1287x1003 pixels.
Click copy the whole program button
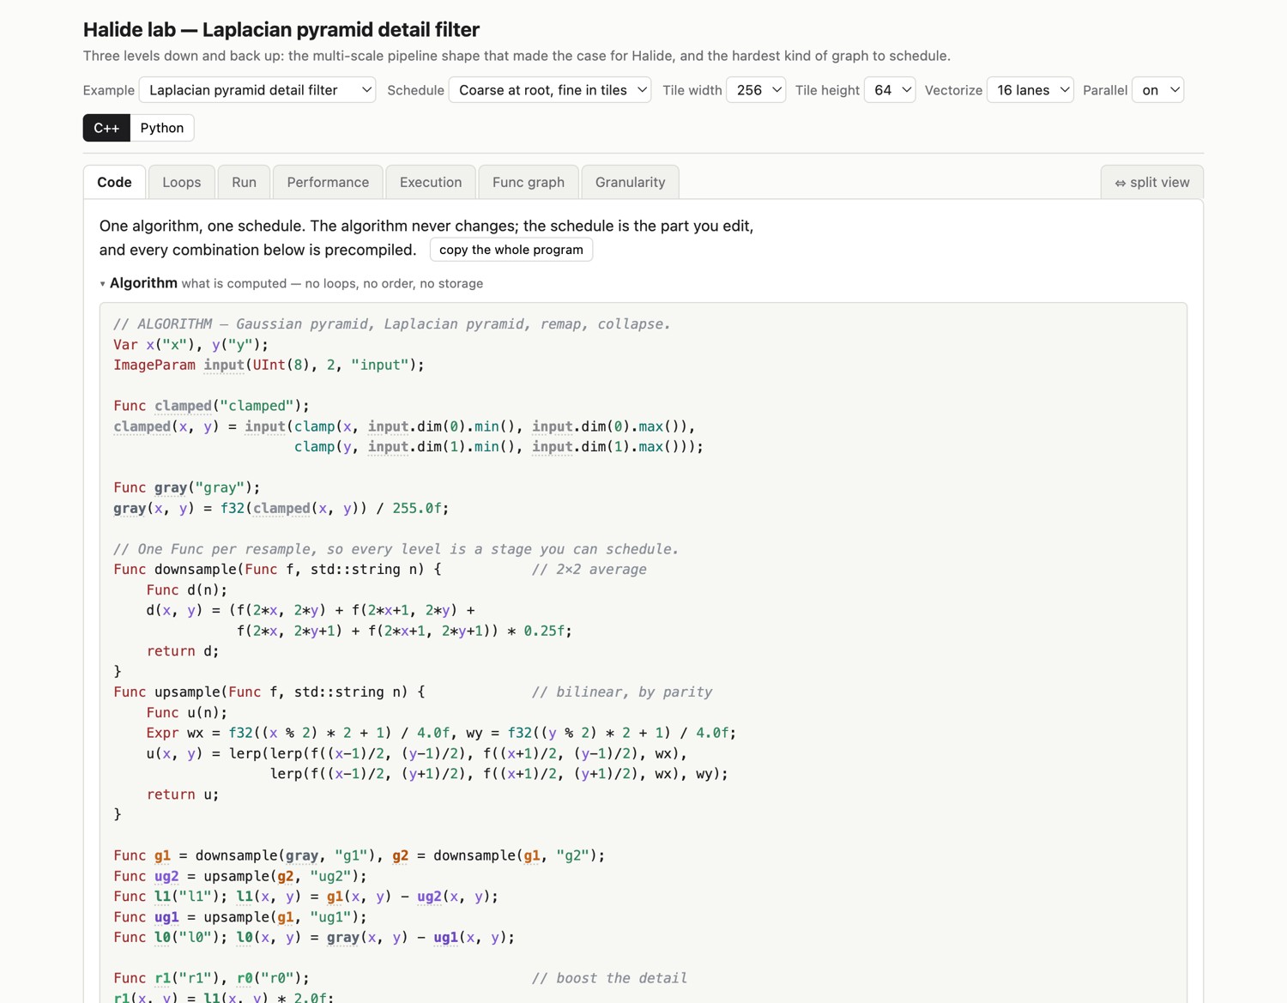[x=511, y=250]
